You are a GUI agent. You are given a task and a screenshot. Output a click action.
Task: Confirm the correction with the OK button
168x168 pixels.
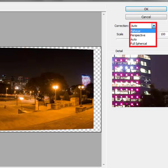(x=146, y=9)
